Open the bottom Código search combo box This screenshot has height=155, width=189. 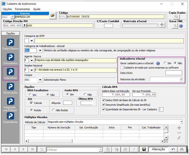[x=74, y=149]
